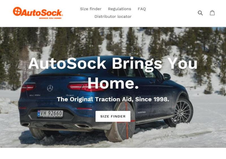Click "The Original Traction Aid, Since 1998." subtitle

pos(113,99)
